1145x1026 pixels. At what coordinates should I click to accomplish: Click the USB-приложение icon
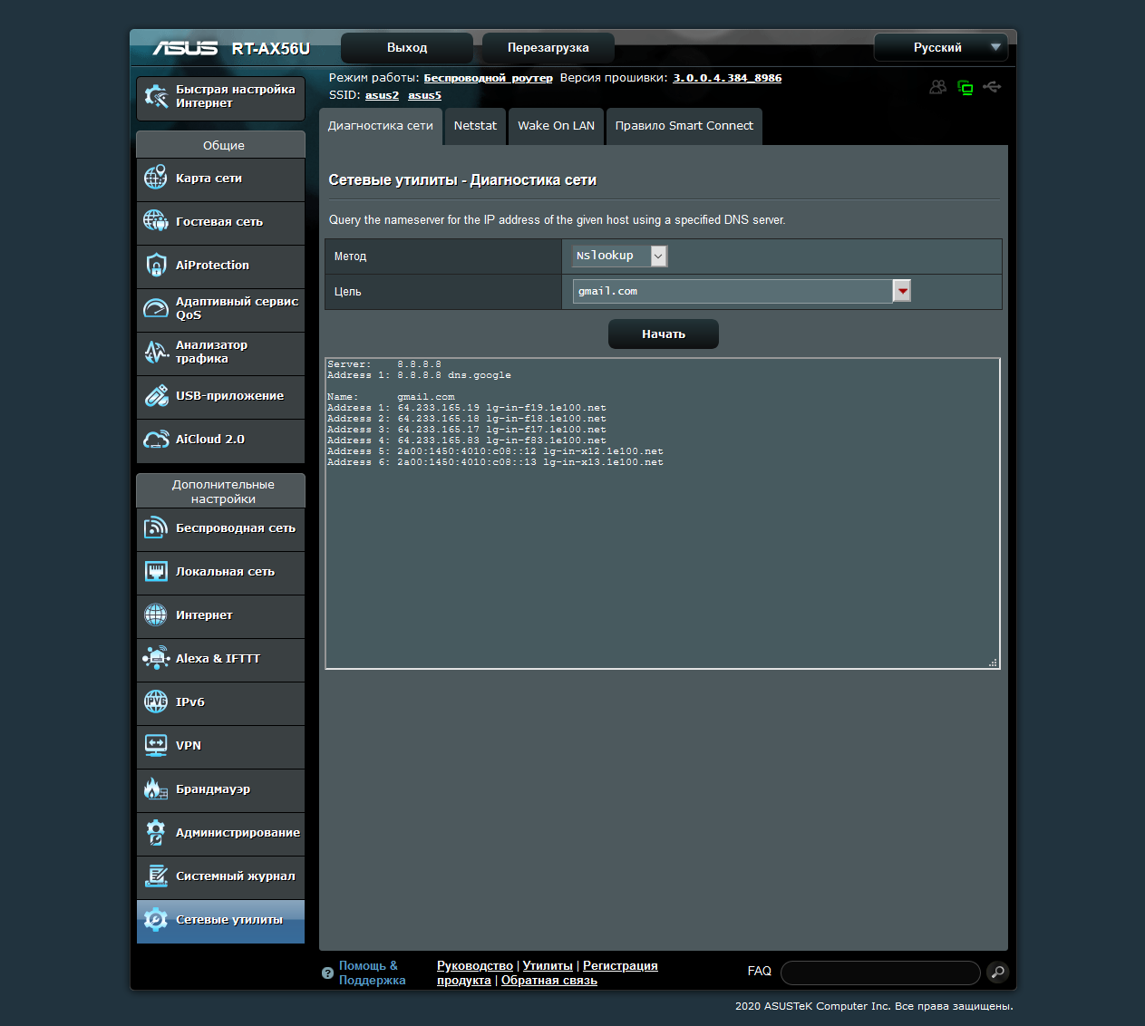[156, 395]
